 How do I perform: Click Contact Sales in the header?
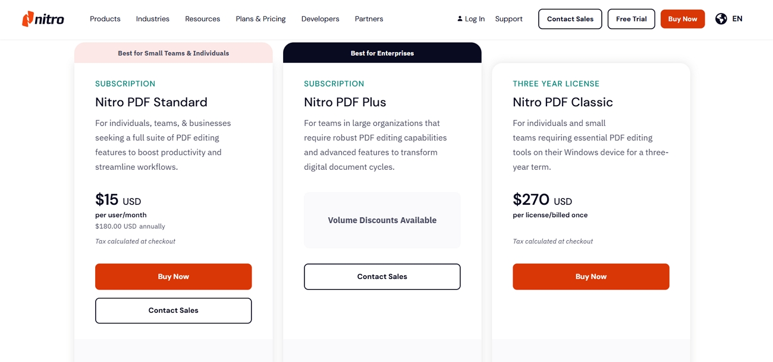point(570,19)
